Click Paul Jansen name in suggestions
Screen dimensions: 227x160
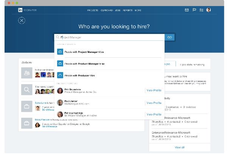point(71,101)
